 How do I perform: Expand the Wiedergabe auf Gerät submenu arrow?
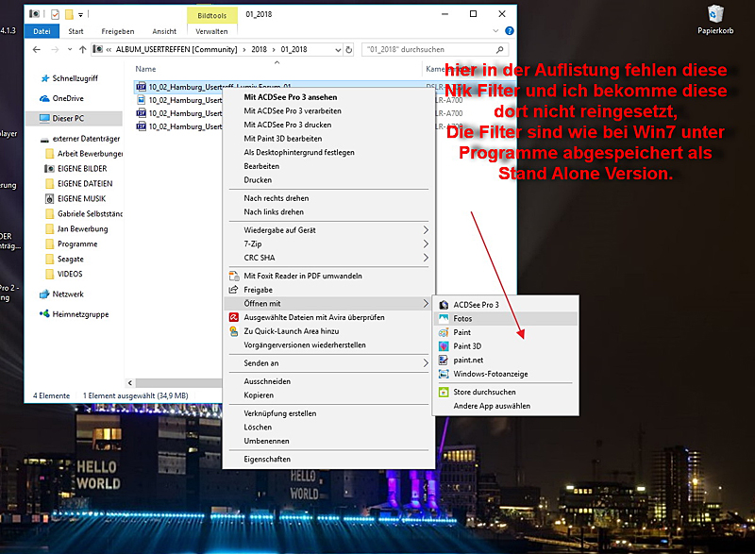click(x=426, y=230)
